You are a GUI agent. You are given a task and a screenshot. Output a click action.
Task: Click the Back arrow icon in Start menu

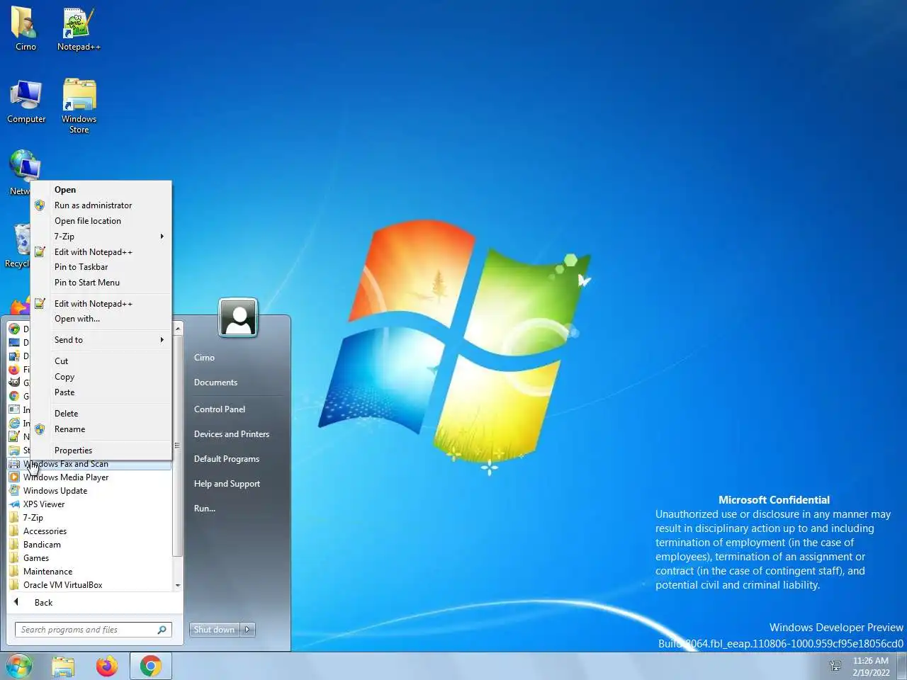coord(16,602)
